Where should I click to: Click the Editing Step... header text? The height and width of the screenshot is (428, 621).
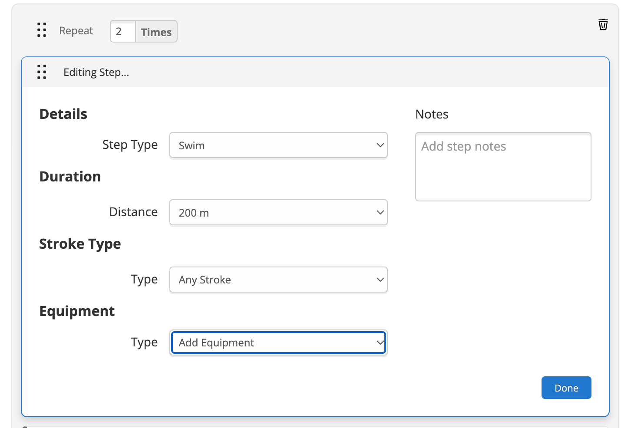(96, 72)
